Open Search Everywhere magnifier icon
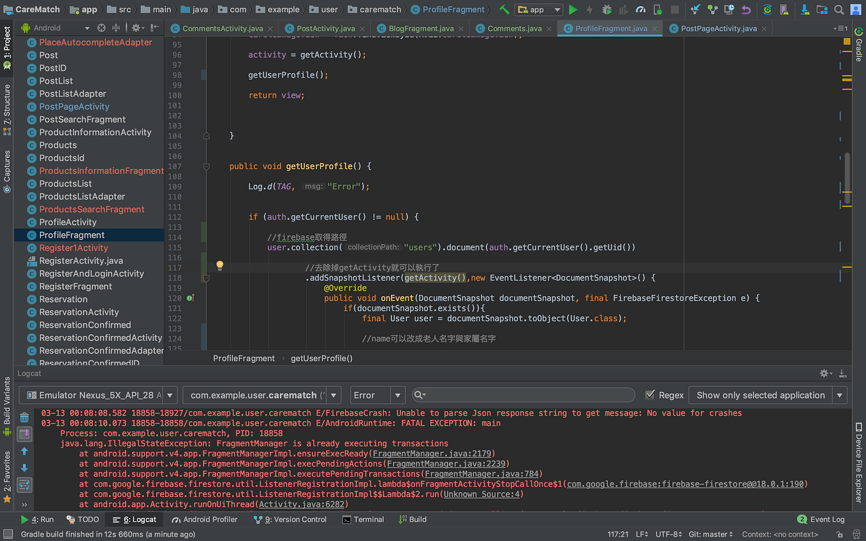Viewport: 866px width, 541px height. [x=839, y=10]
